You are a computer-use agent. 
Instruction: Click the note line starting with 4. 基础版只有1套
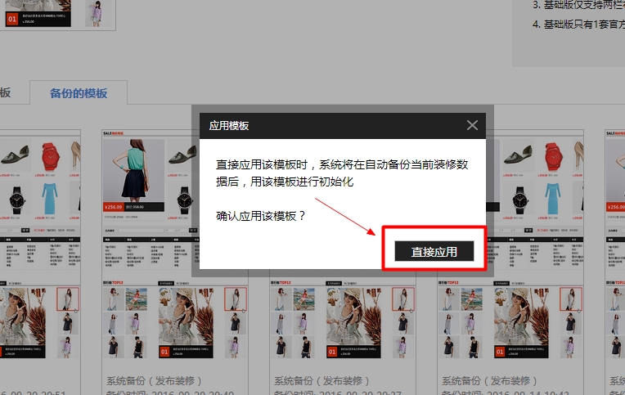click(578, 25)
